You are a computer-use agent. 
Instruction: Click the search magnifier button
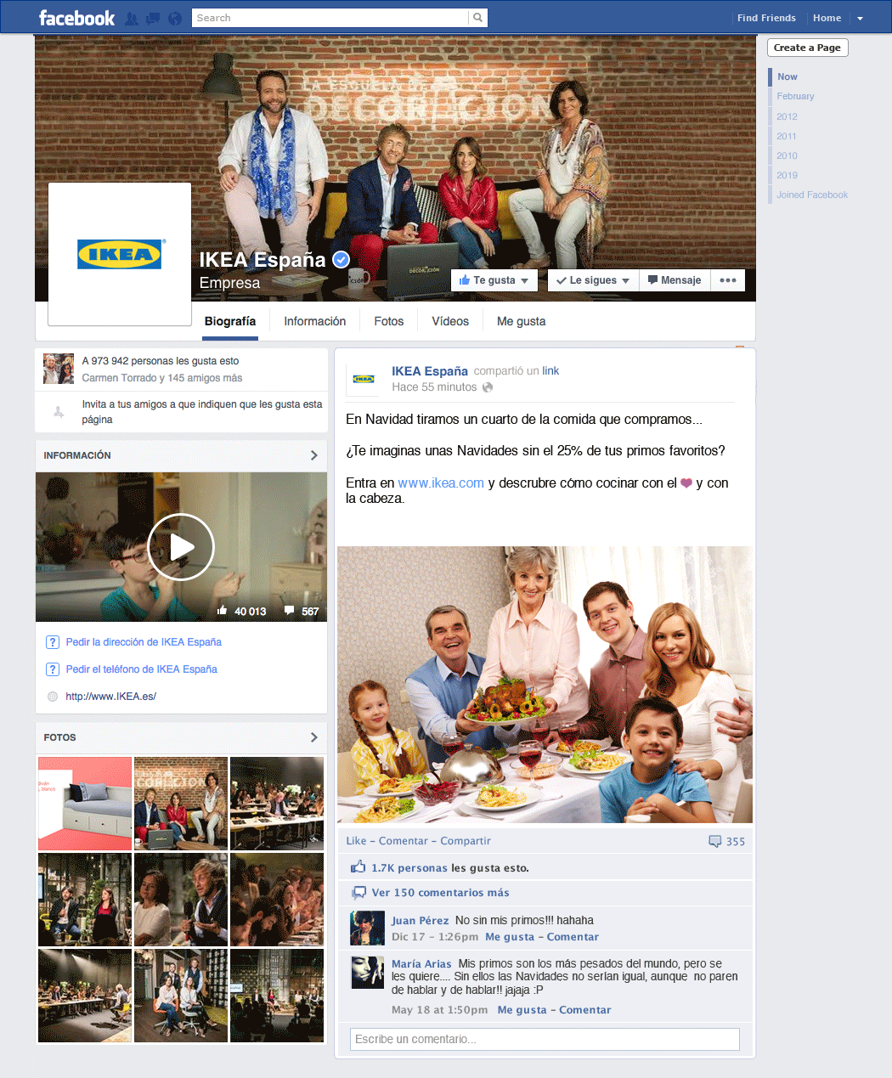(478, 18)
